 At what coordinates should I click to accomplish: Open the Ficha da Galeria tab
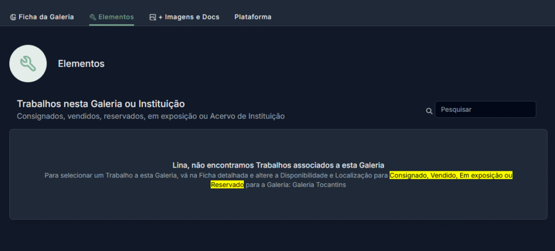point(42,17)
